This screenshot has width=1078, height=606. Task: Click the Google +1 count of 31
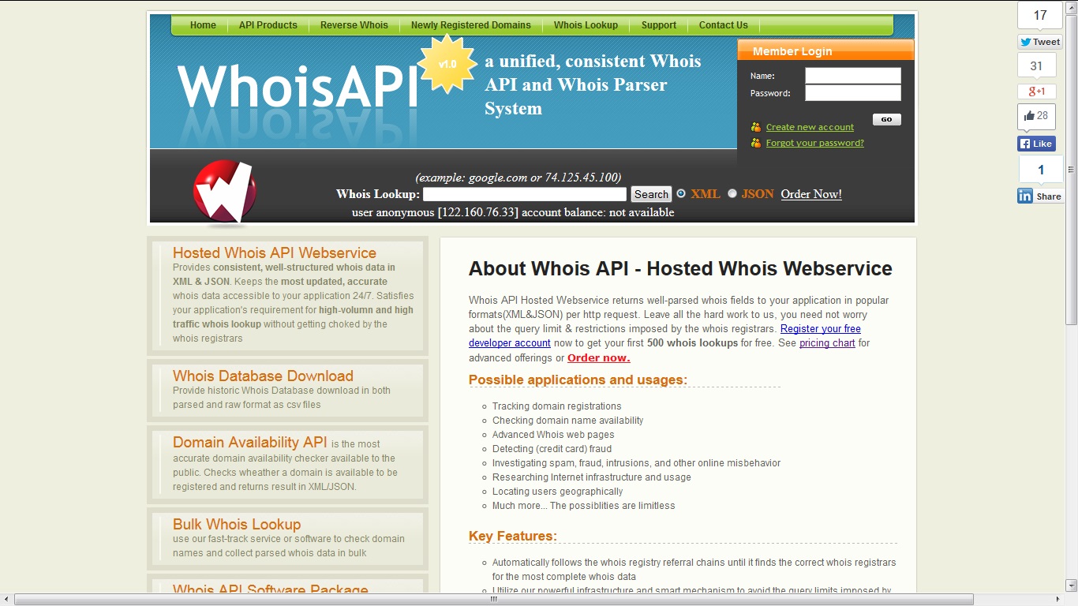click(x=1036, y=66)
